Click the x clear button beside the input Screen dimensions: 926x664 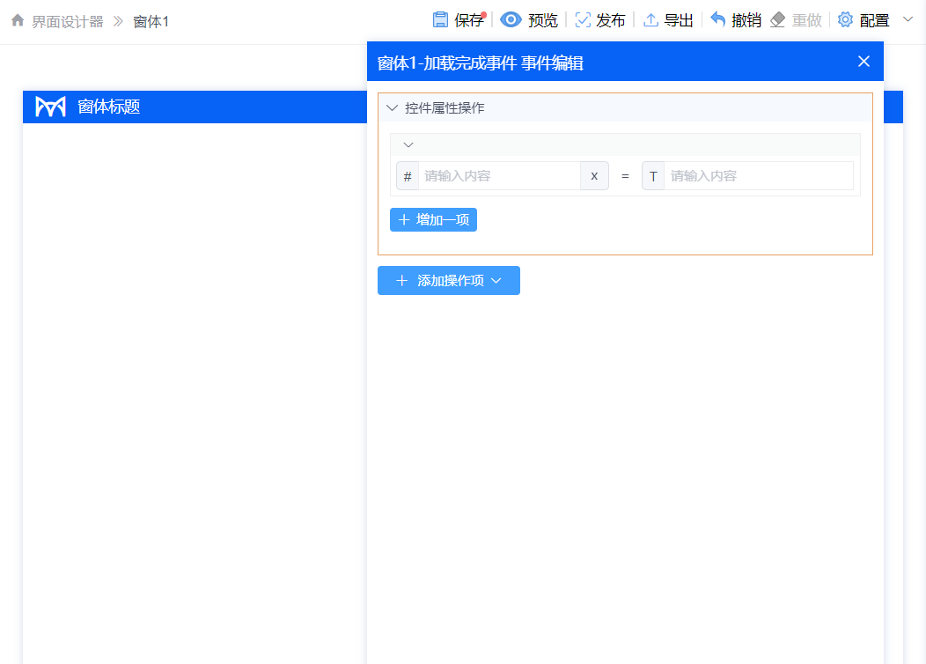594,175
